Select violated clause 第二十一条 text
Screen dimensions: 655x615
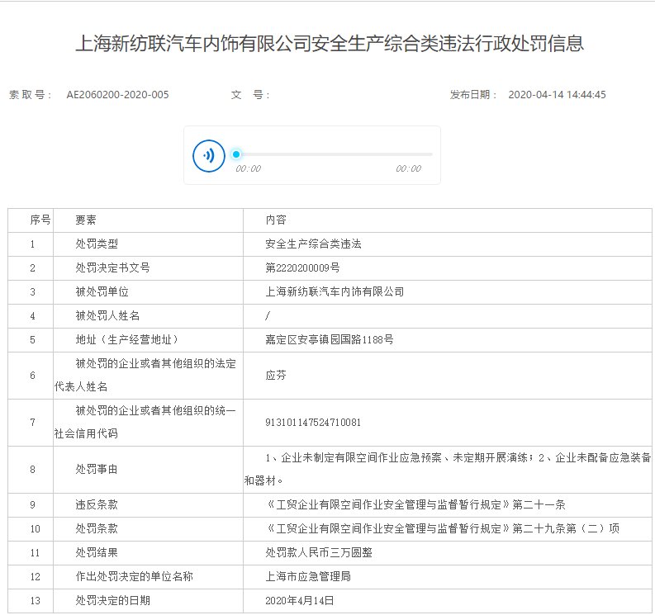point(539,505)
